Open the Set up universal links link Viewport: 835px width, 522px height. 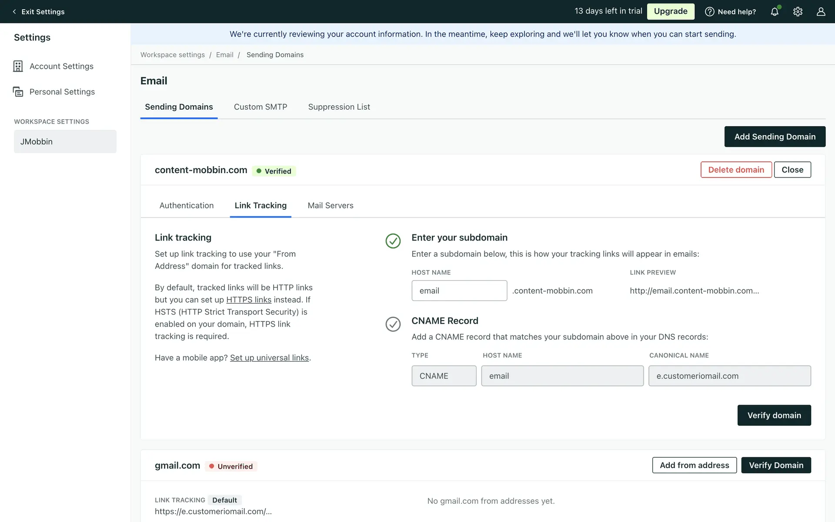[269, 358]
